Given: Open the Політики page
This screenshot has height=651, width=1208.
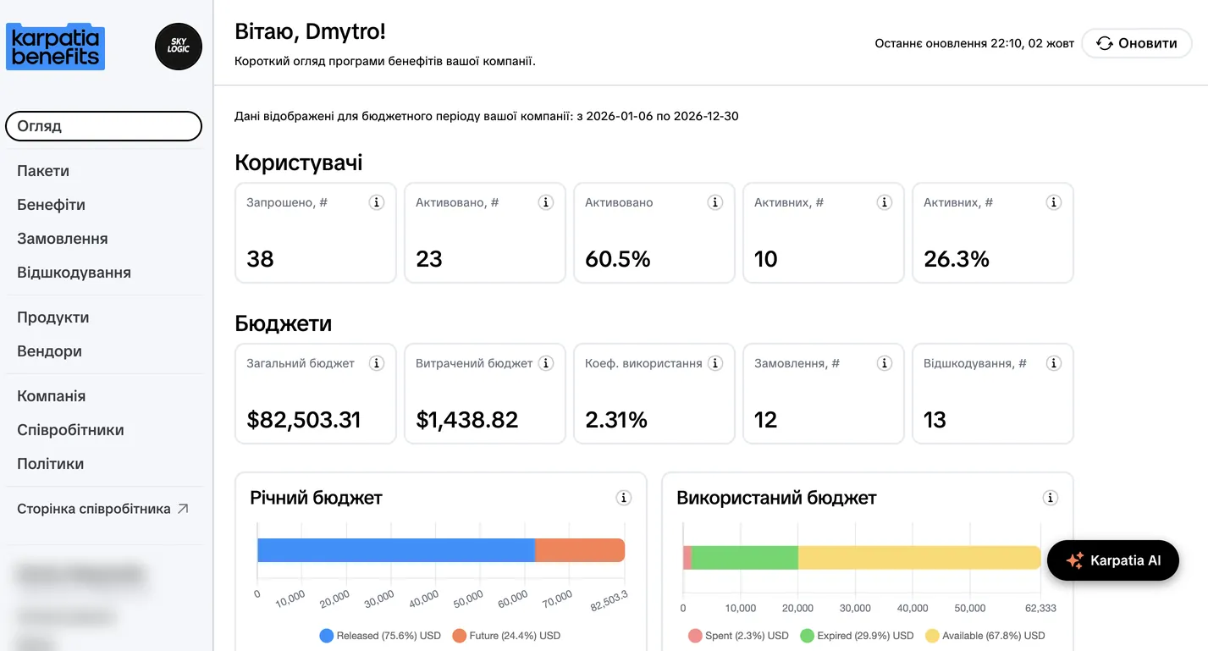Looking at the screenshot, I should click(51, 464).
